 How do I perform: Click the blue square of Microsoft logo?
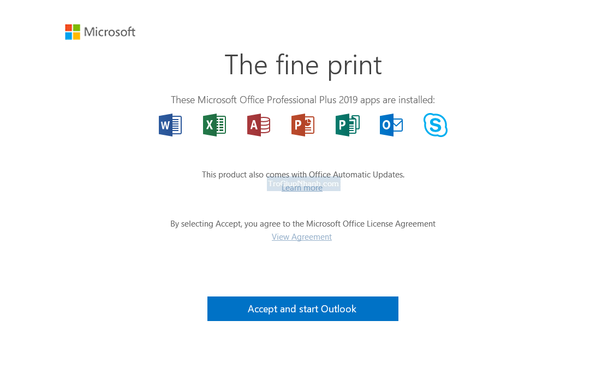[x=69, y=36]
